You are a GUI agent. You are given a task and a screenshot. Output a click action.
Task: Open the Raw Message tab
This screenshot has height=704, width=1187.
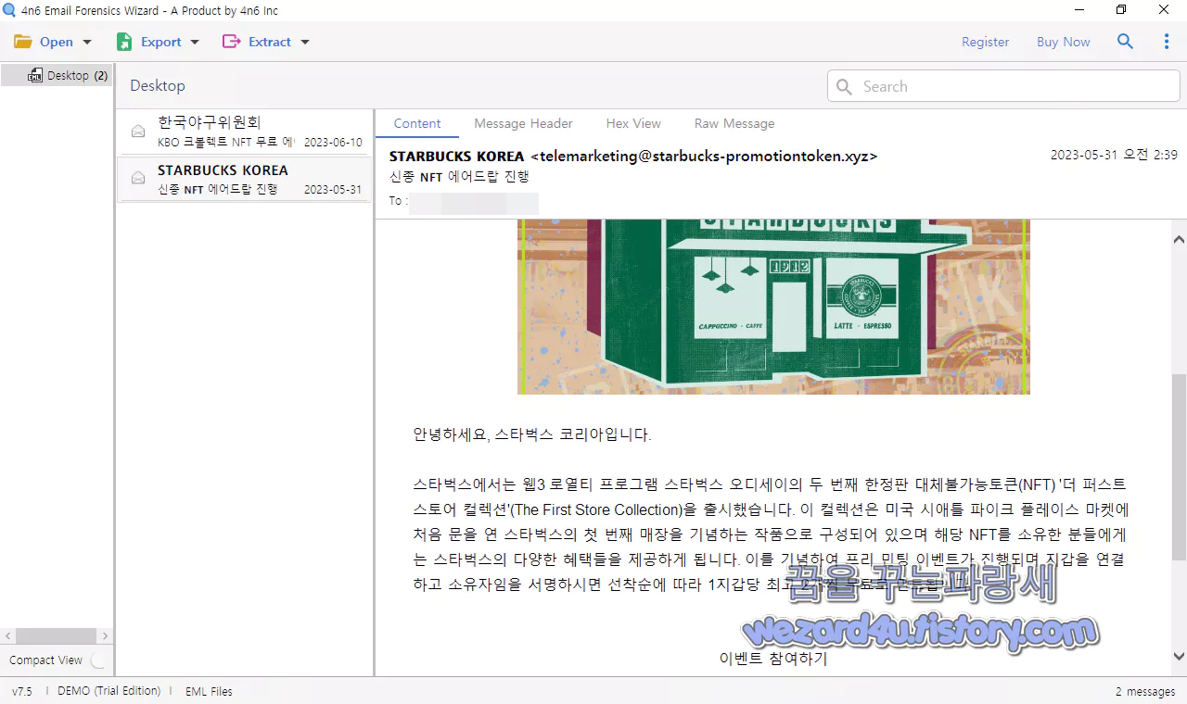point(734,123)
